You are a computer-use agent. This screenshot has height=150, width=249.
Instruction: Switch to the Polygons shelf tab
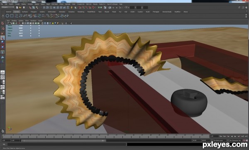click(34, 12)
